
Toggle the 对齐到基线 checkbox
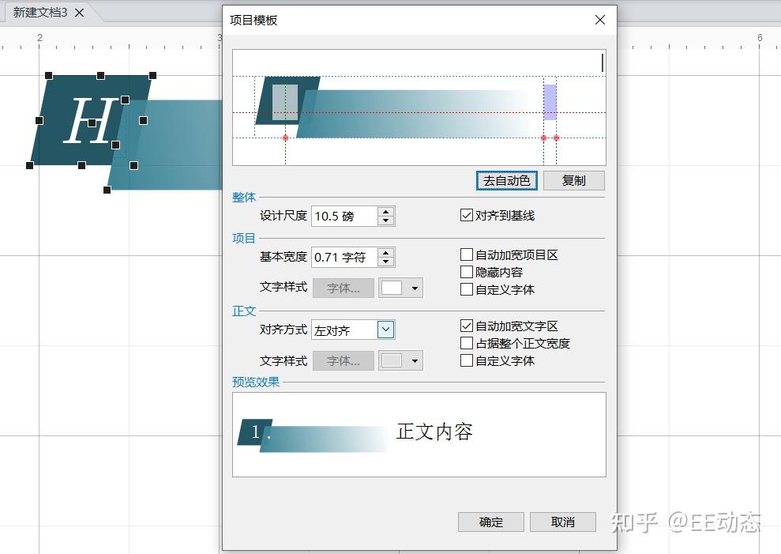tap(466, 216)
